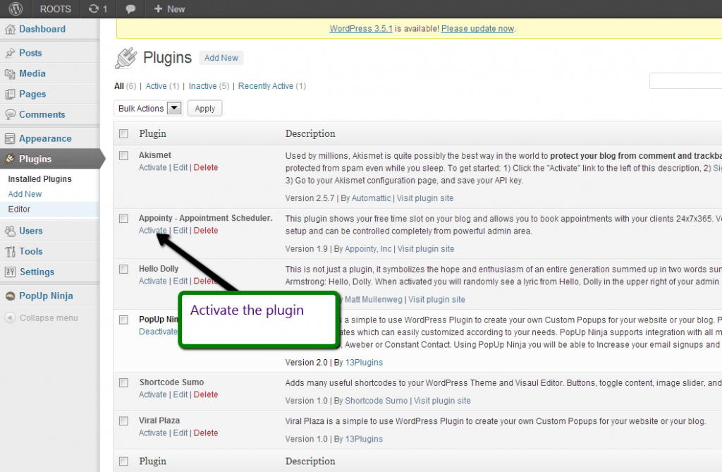This screenshot has width=722, height=472.
Task: Click the Posts pin icon
Action: (10, 53)
